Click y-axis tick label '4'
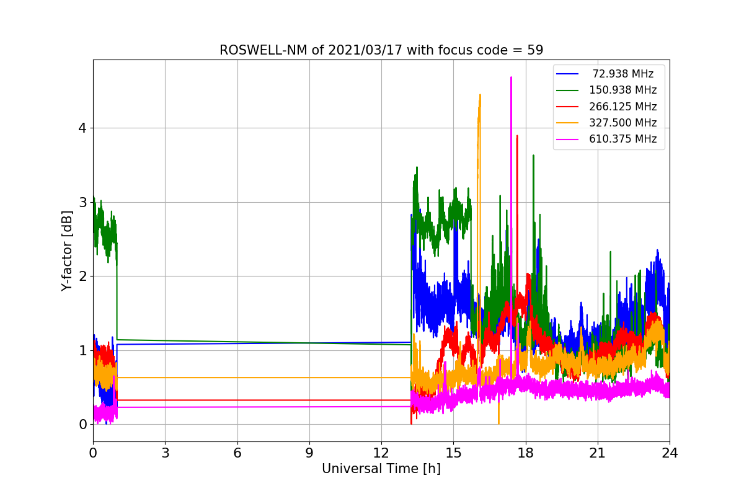The image size is (744, 496). (x=83, y=128)
